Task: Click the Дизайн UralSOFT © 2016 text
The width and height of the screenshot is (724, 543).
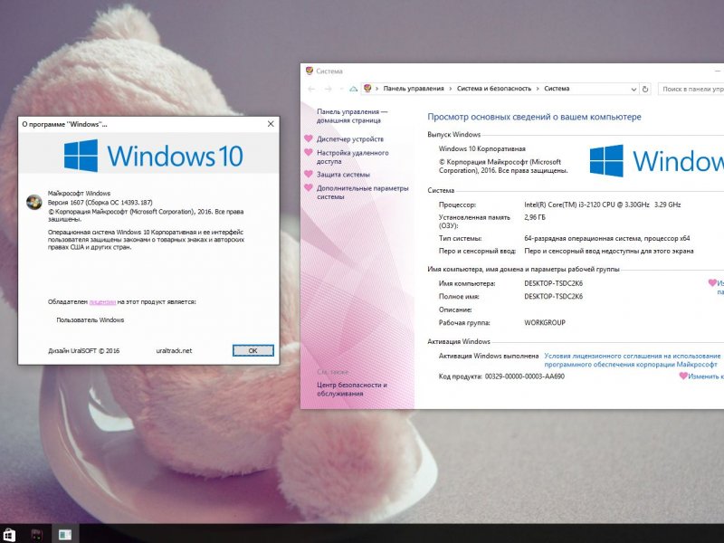Action: click(83, 350)
